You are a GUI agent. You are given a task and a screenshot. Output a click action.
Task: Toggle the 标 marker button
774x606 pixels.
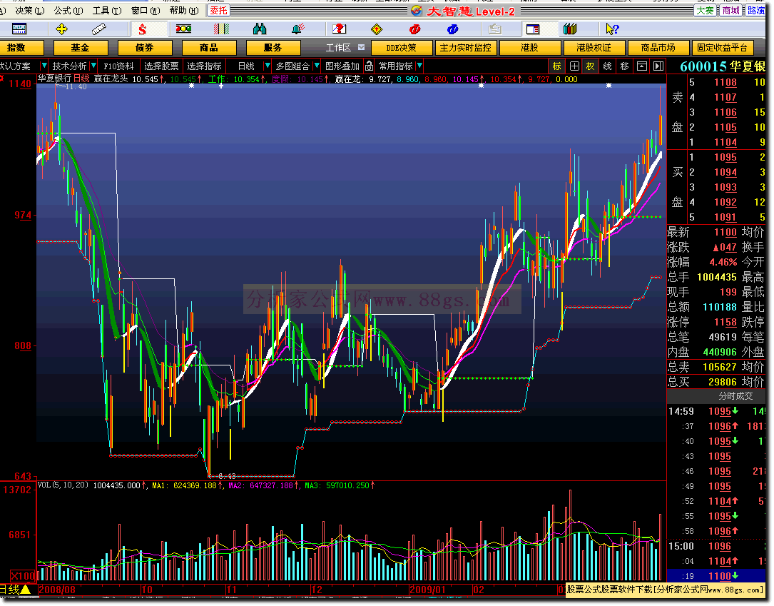click(557, 66)
